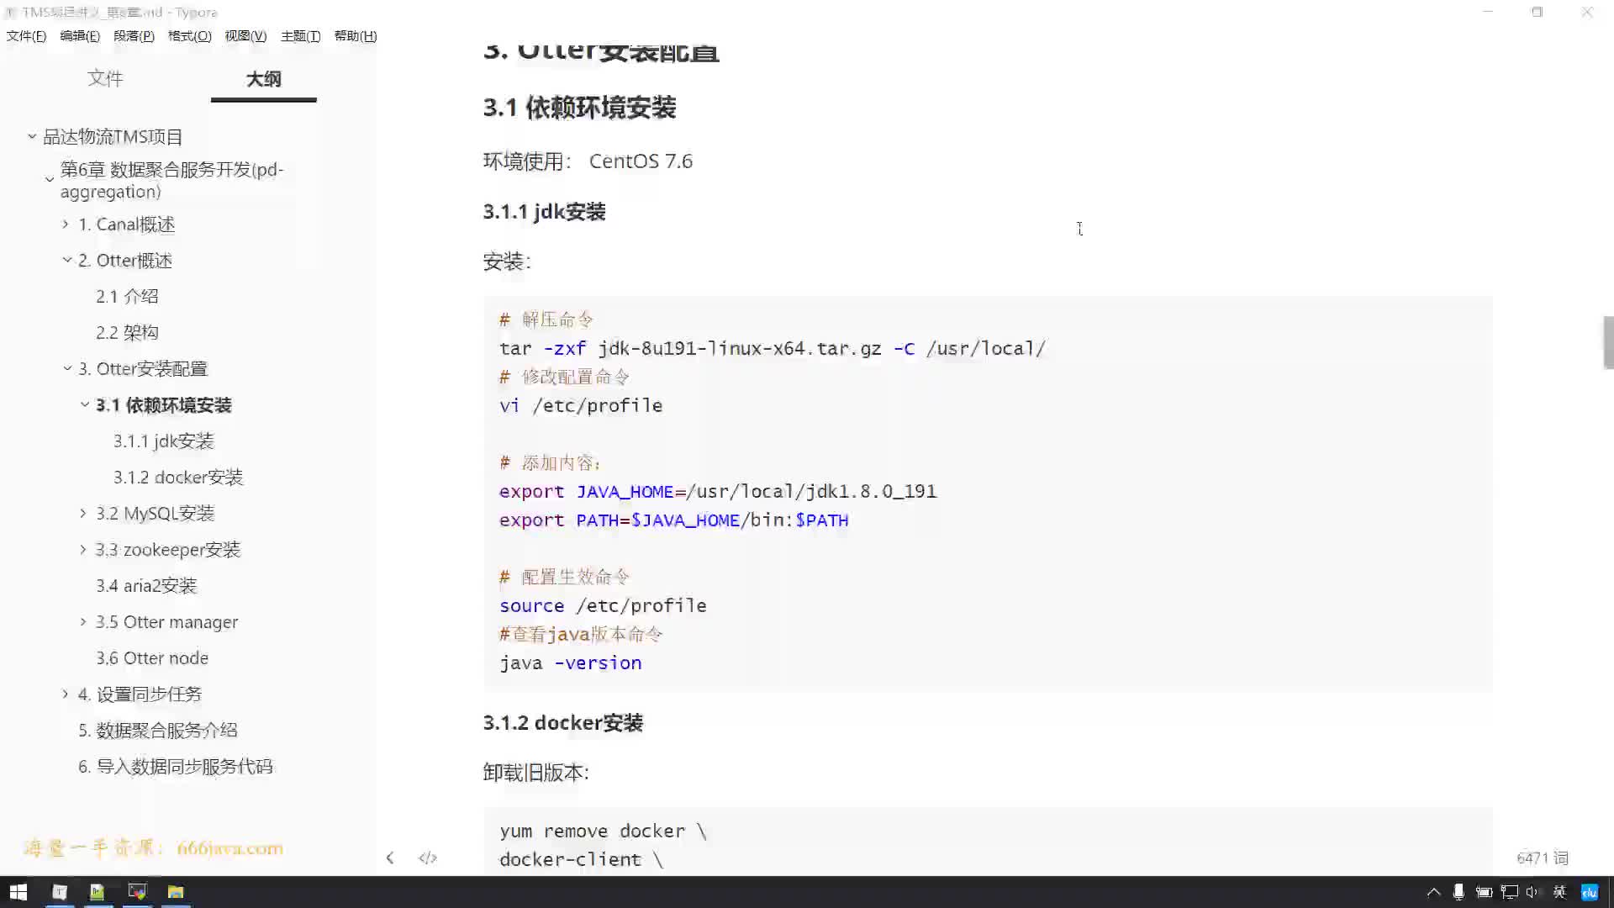Collapse the 3.1 依赖环境安装 outline node
Image resolution: width=1614 pixels, height=908 pixels.
pyautogui.click(x=85, y=404)
